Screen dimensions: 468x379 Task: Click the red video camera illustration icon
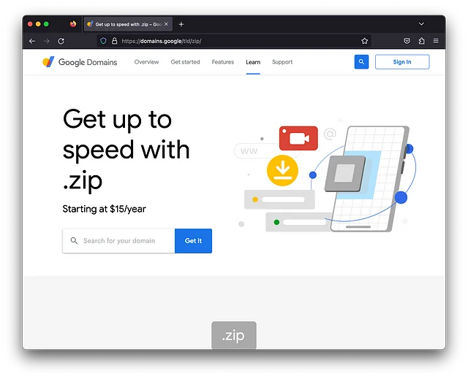(298, 138)
